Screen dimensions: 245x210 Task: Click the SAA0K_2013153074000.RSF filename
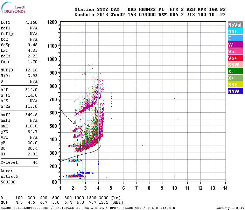pyautogui.click(x=25, y=208)
